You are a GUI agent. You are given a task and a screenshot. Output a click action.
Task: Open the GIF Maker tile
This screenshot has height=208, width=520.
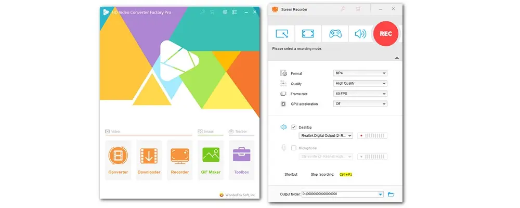[x=211, y=160]
